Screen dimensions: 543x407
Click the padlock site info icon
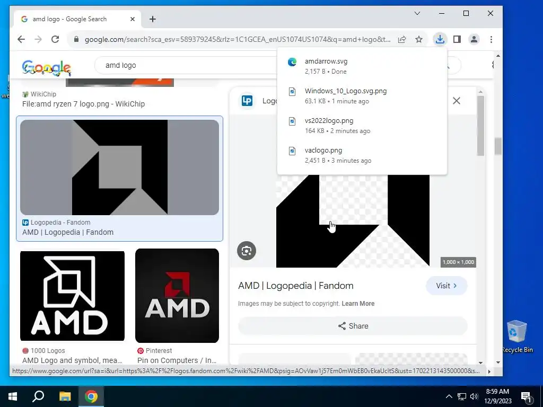(76, 39)
